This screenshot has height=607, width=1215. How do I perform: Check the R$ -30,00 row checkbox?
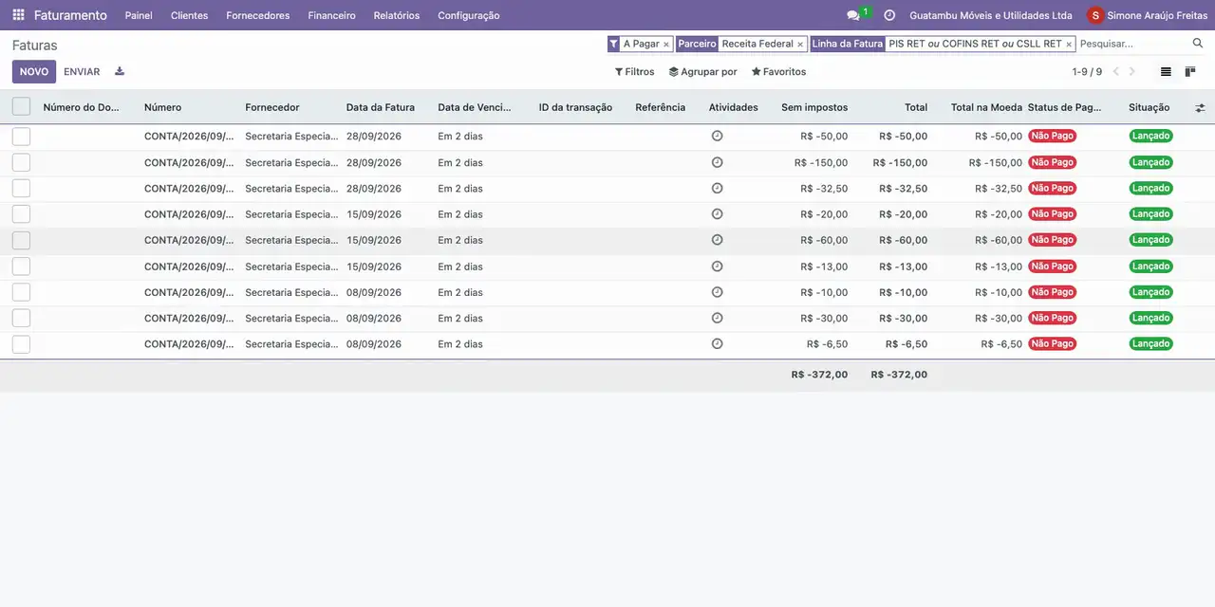[x=21, y=318]
